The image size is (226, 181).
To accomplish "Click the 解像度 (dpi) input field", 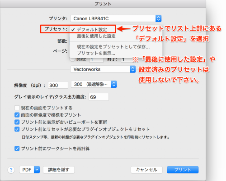I will click(58, 85).
